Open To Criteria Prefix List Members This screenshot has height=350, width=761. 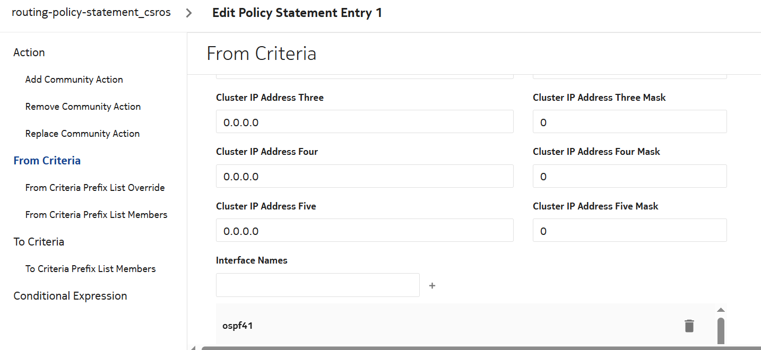pos(90,269)
